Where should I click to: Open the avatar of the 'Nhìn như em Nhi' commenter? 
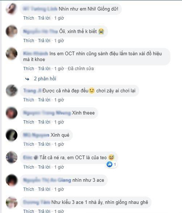[x=12, y=9]
